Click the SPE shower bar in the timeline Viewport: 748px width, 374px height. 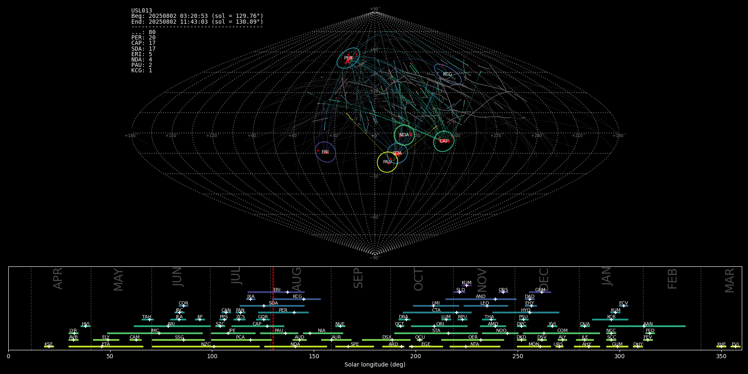click(354, 347)
